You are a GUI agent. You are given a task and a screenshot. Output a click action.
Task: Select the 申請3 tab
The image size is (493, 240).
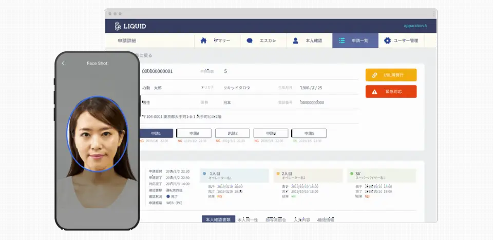coord(232,133)
